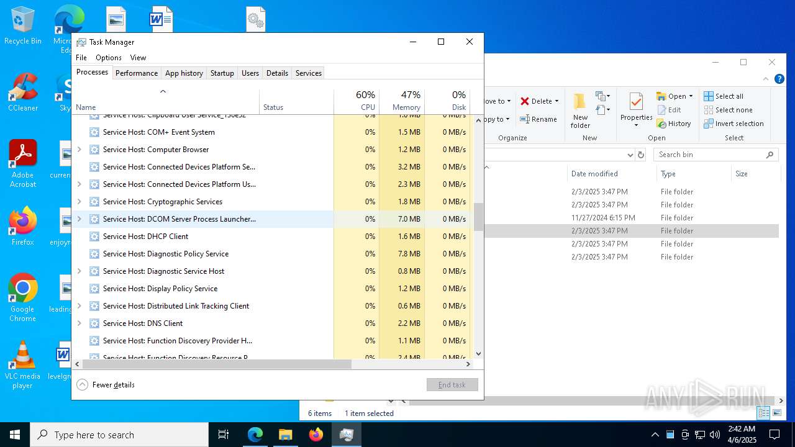This screenshot has height=447, width=795.
Task: Open Easy access dropdown in ribbon
Action: pos(602,110)
